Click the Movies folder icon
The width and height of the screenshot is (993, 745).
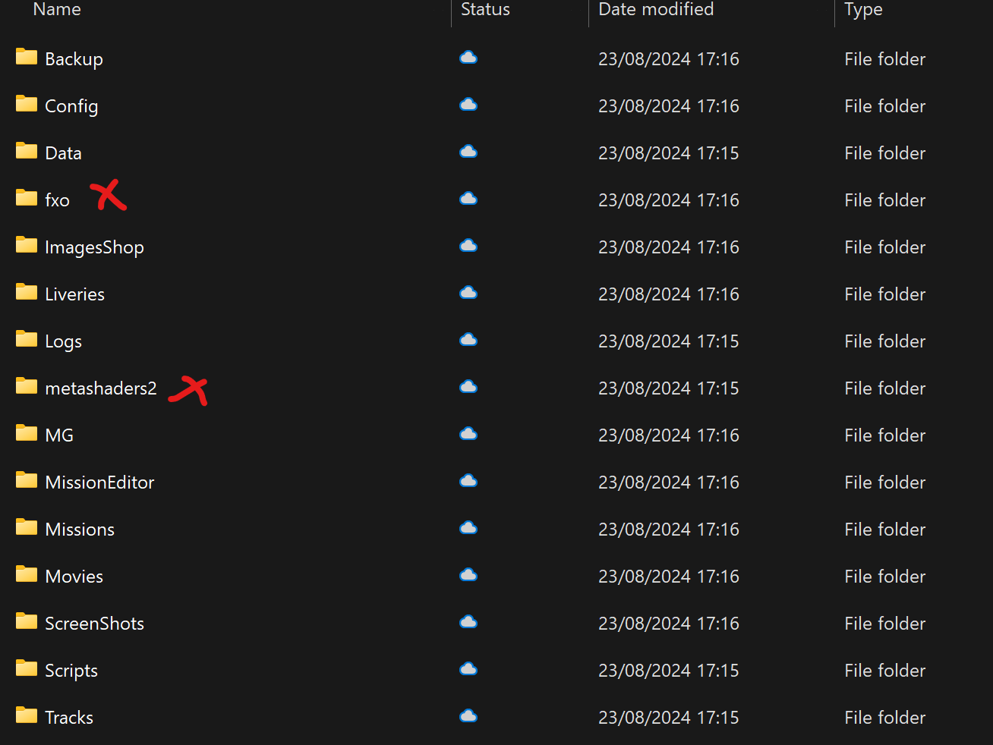pos(27,574)
